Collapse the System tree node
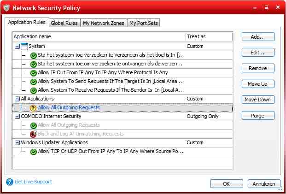 17,47
